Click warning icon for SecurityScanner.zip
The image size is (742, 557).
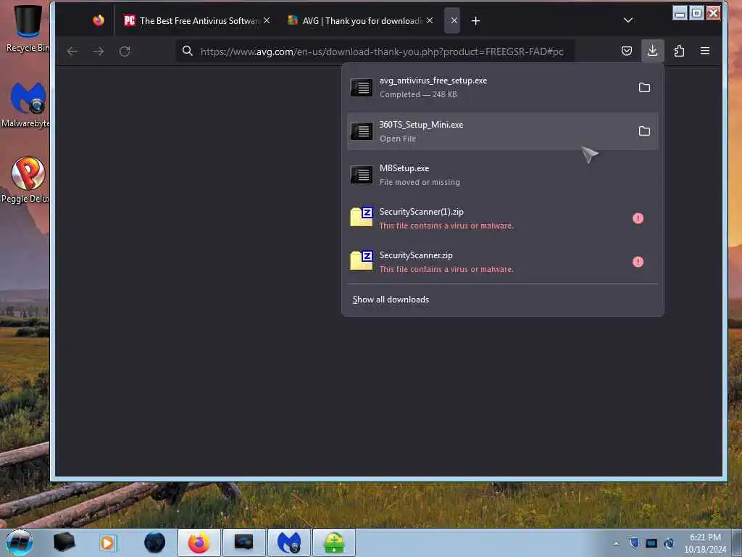[638, 261]
